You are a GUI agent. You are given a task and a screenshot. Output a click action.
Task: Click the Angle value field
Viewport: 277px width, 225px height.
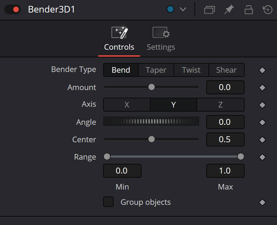coord(225,122)
